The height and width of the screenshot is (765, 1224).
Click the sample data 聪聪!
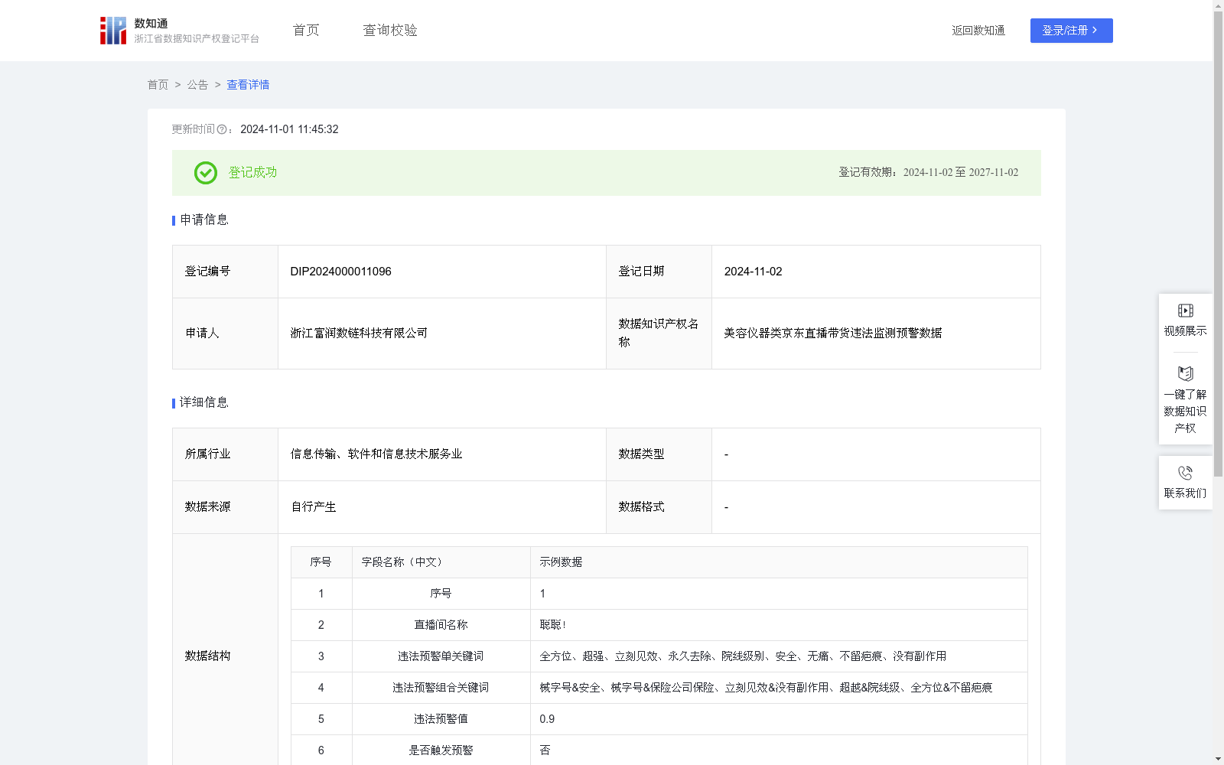(x=552, y=625)
